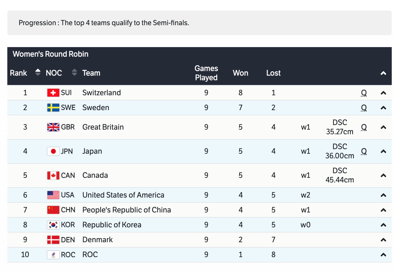Viewport: 395px width, 272px height.
Task: Click the People's Republic of China flag
Action: tap(53, 210)
